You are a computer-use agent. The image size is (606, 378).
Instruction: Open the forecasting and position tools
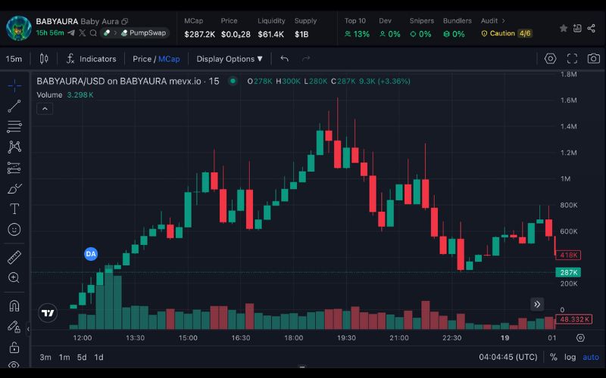click(14, 168)
